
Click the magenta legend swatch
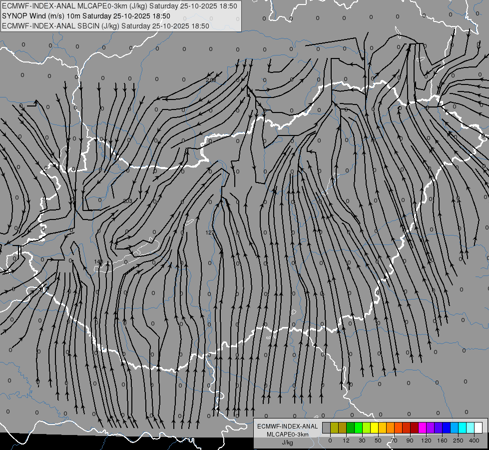[422, 427]
